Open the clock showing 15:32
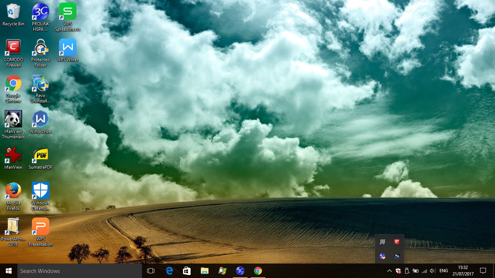This screenshot has height=278, width=495. click(x=463, y=271)
